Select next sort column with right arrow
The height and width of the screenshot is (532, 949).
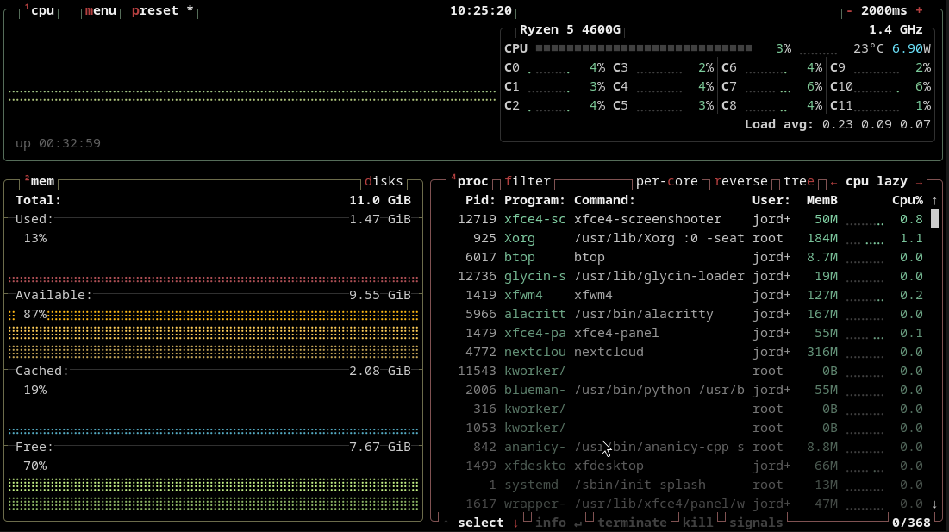[920, 182]
